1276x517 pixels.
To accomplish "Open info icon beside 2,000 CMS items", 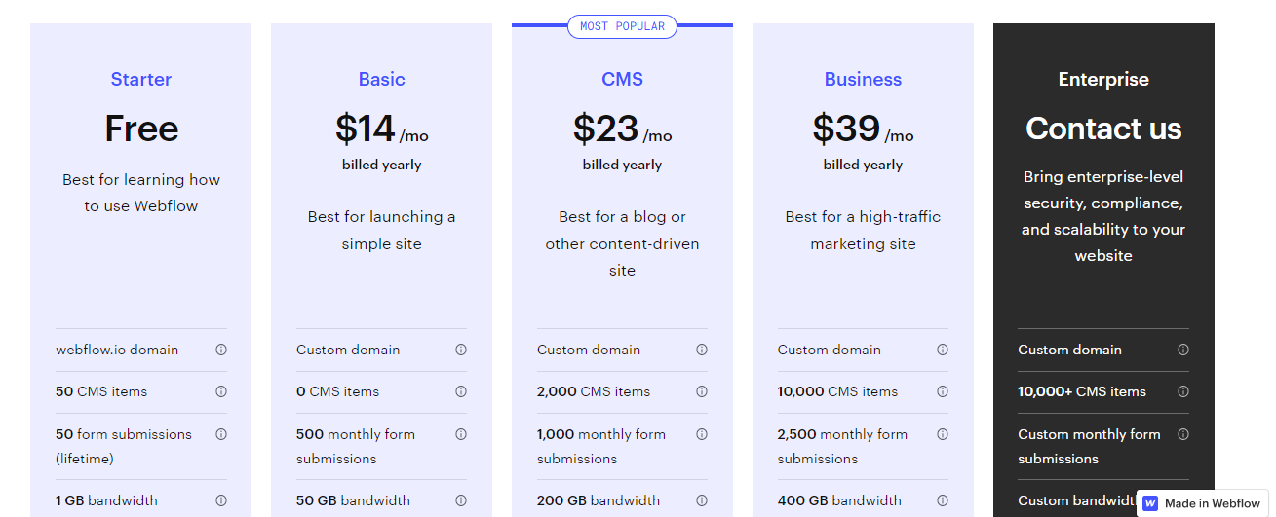I will click(x=702, y=391).
